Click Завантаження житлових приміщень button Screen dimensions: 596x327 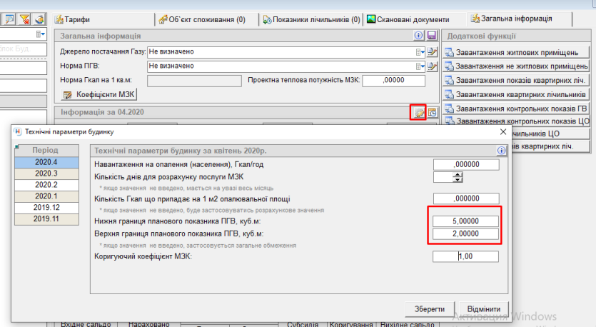click(515, 52)
